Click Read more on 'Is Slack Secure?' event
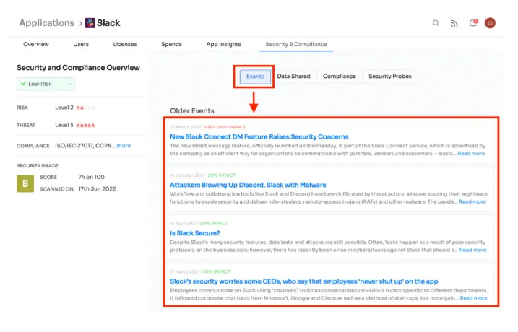Image resolution: width=518 pixels, height=332 pixels. coord(472,250)
